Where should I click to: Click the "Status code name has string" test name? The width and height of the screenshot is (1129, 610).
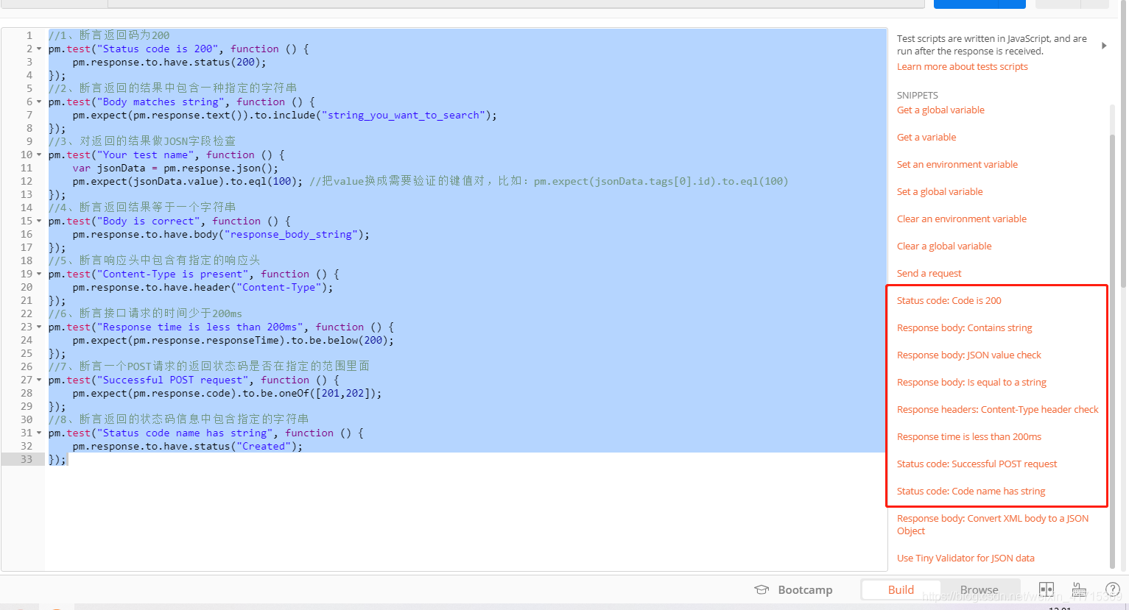tap(185, 433)
